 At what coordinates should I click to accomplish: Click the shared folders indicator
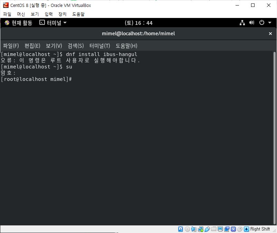pyautogui.click(x=213, y=229)
